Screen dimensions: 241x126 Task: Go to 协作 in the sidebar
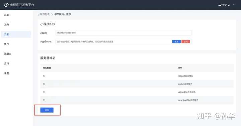[7, 44]
